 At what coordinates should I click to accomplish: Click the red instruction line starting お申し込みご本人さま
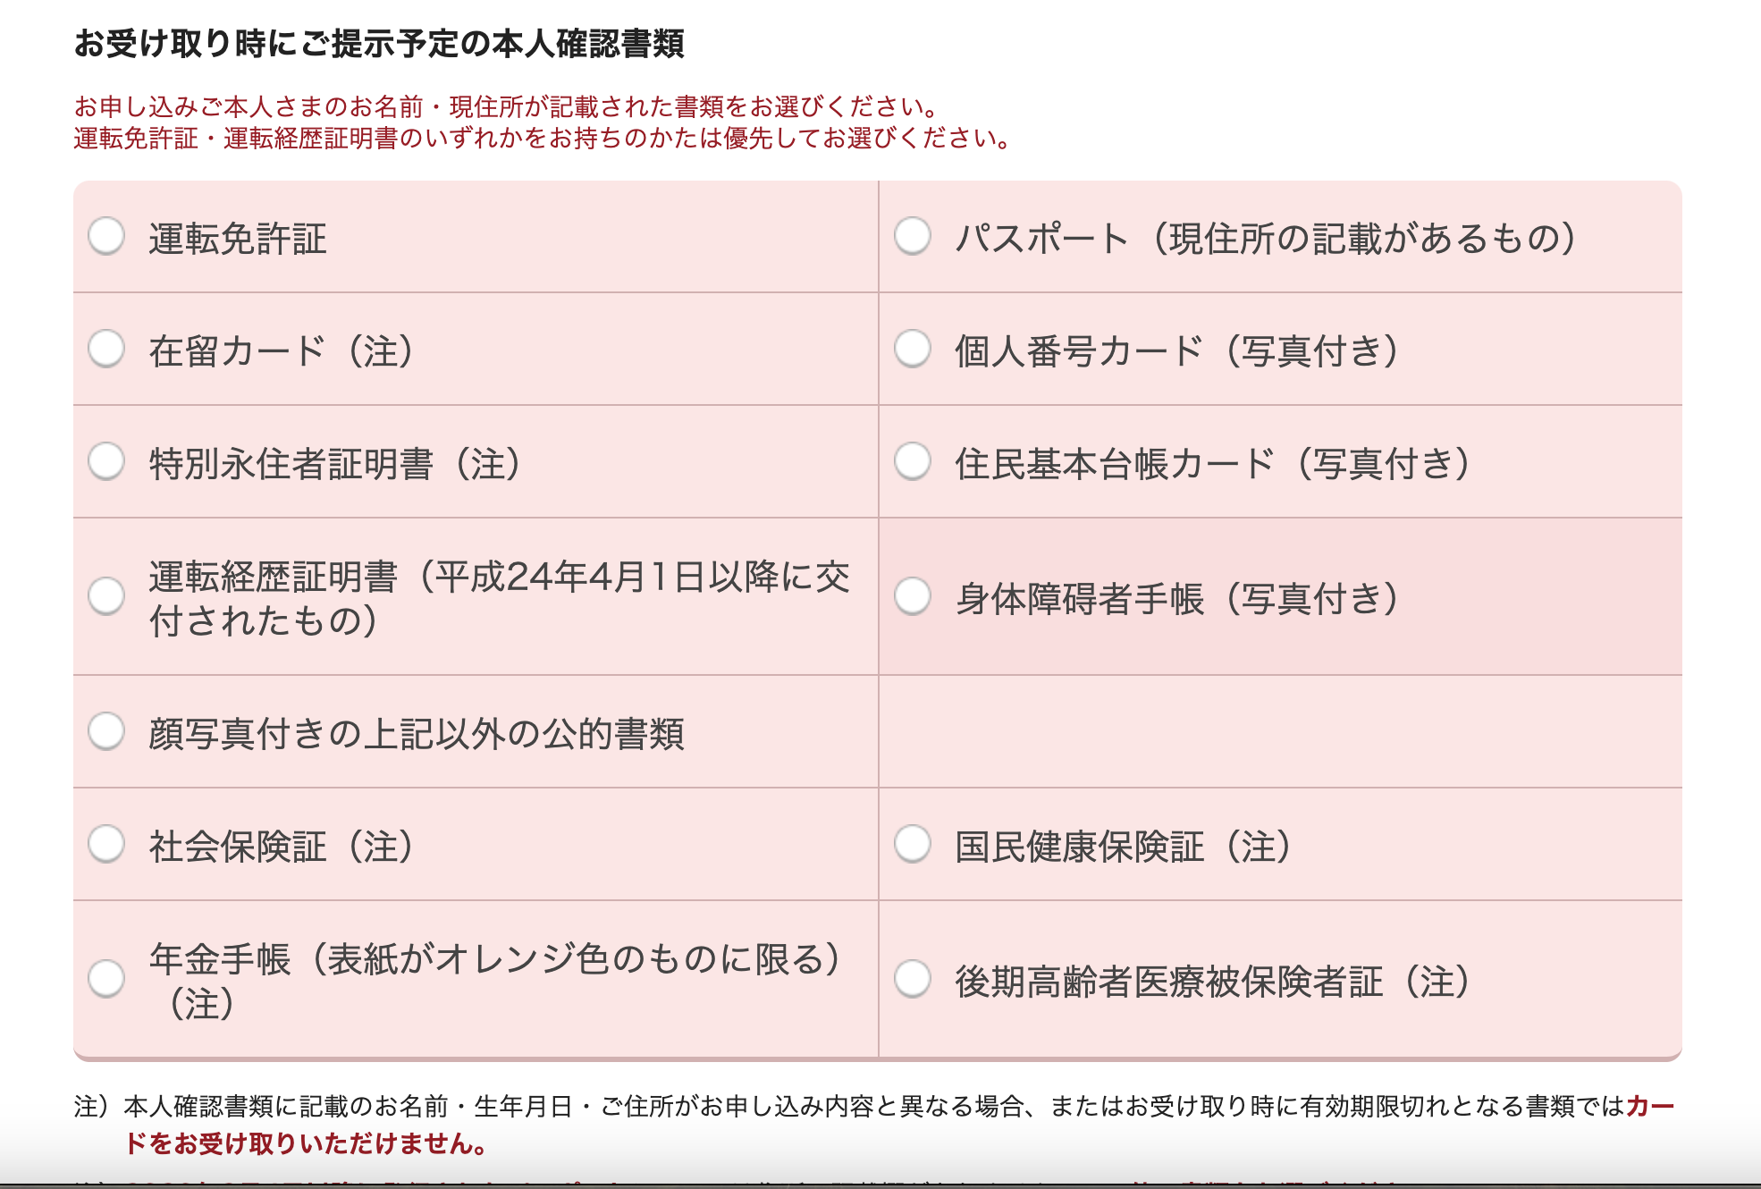[506, 107]
